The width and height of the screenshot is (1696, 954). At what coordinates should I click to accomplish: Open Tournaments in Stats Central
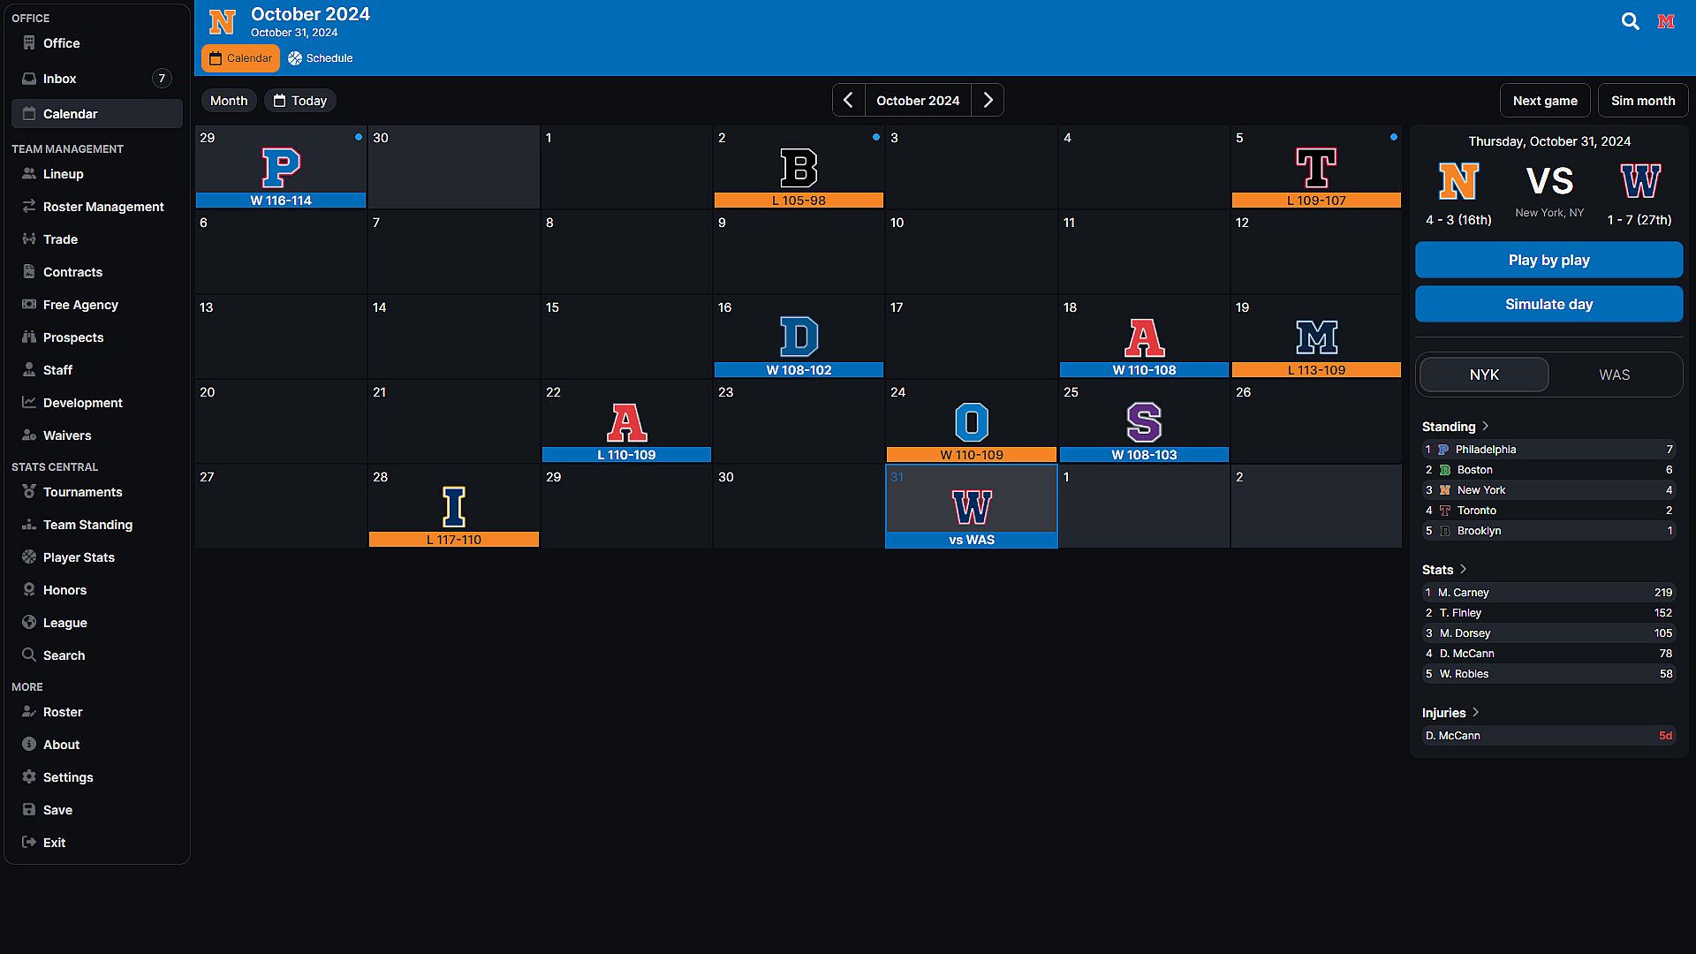click(82, 492)
